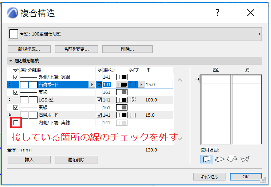Image resolution: width=271 pixels, height=187 pixels.
Task: Select the shell usage icon under 使用項目
Action: point(245,159)
